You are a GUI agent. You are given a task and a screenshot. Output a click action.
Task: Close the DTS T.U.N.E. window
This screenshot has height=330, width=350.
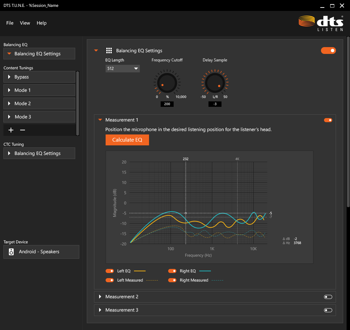click(342, 6)
